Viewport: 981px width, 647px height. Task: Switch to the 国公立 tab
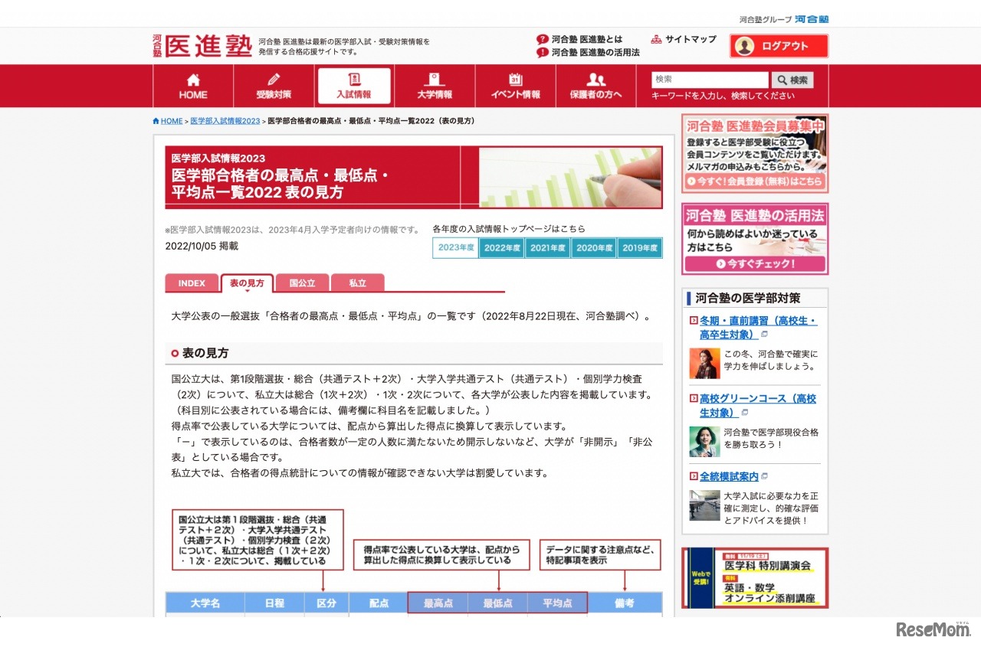coord(302,283)
